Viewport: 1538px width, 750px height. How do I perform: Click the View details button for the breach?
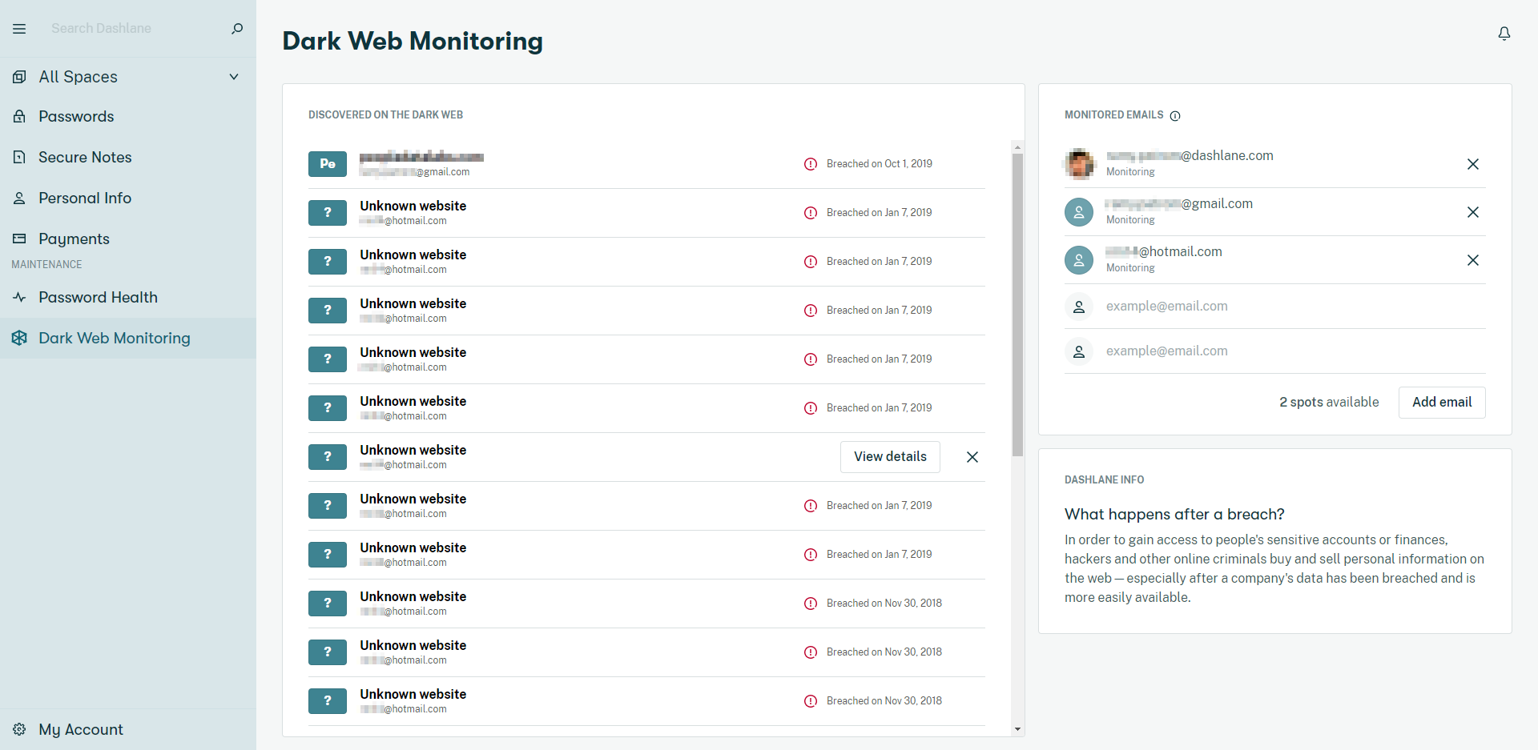[889, 456]
